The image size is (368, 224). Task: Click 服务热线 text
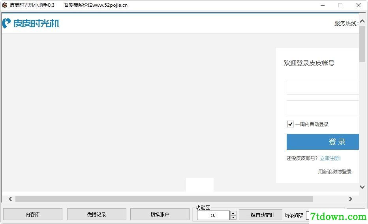click(x=346, y=23)
